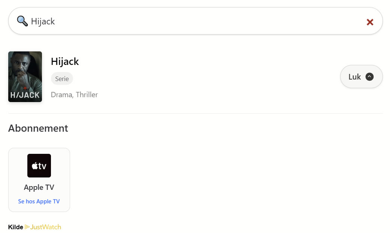Click the Hijack poster thumbnail
This screenshot has width=390, height=233.
click(x=25, y=77)
